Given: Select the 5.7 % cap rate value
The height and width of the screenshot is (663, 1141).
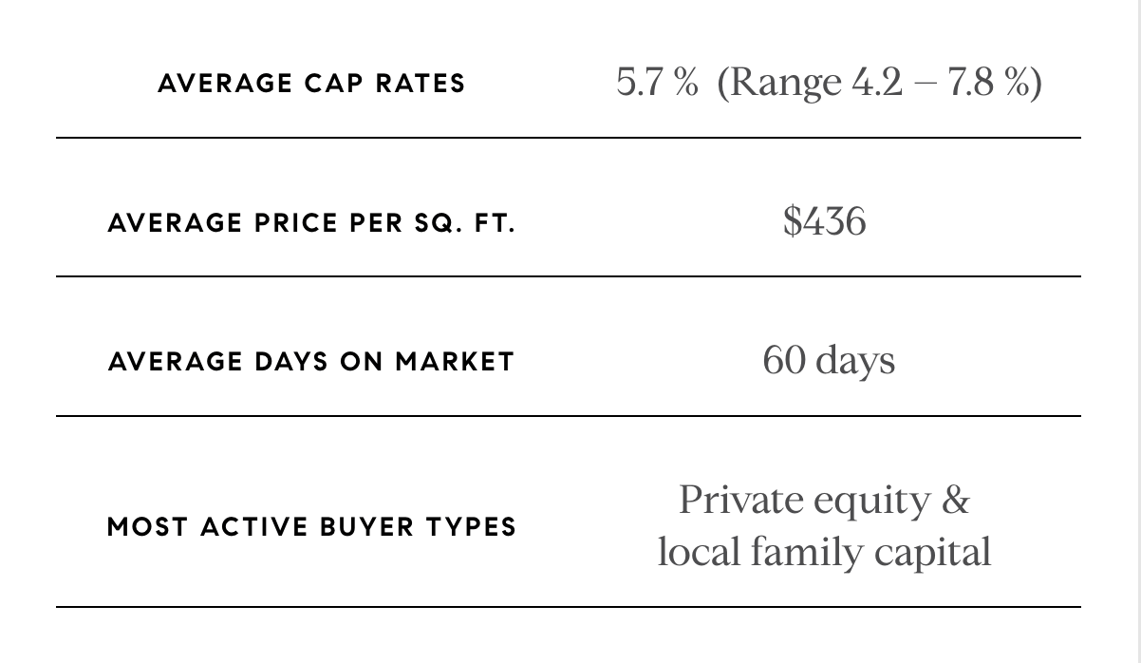Looking at the screenshot, I should 656,83.
